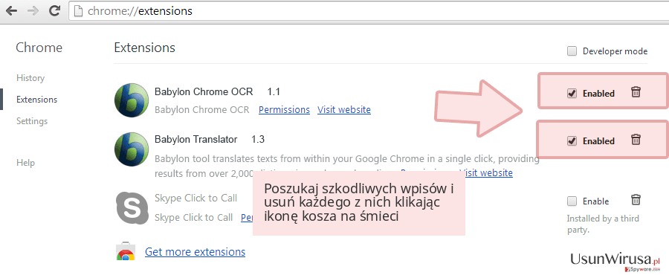
Task: Click the Babylon Chrome OCR extension logo
Action: point(131,100)
